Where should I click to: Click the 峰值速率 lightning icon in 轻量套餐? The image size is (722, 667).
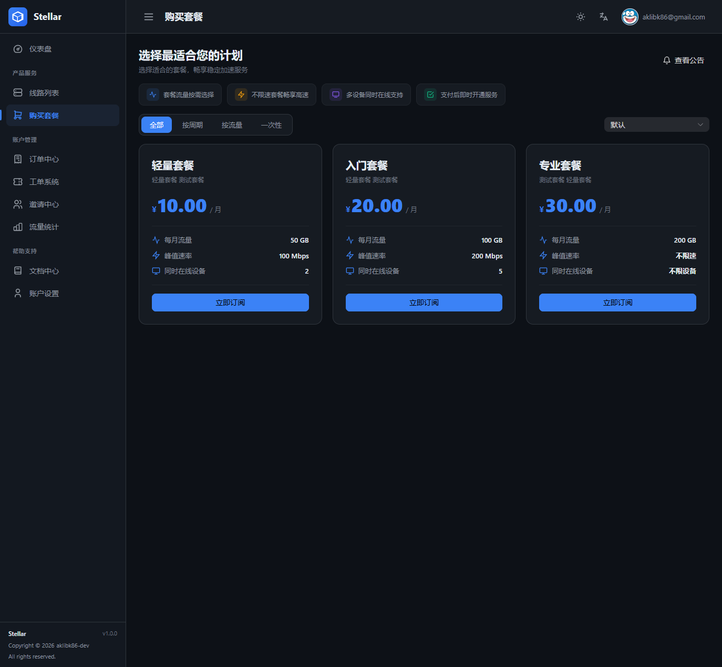point(156,255)
